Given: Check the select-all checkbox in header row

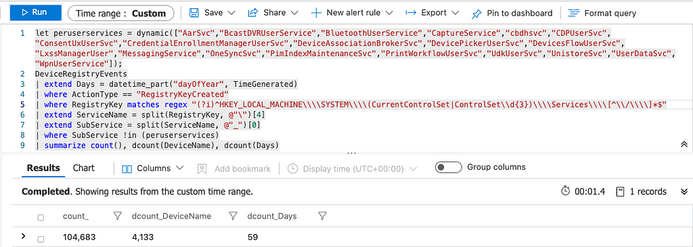Looking at the screenshot, I should pyautogui.click(x=41, y=217).
